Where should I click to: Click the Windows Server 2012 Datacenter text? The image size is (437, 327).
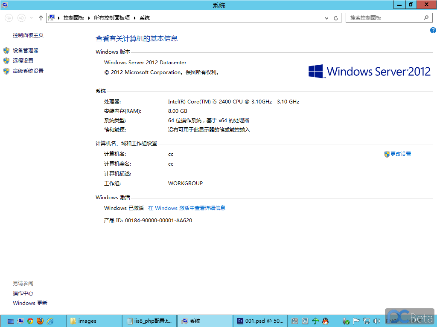pos(145,63)
